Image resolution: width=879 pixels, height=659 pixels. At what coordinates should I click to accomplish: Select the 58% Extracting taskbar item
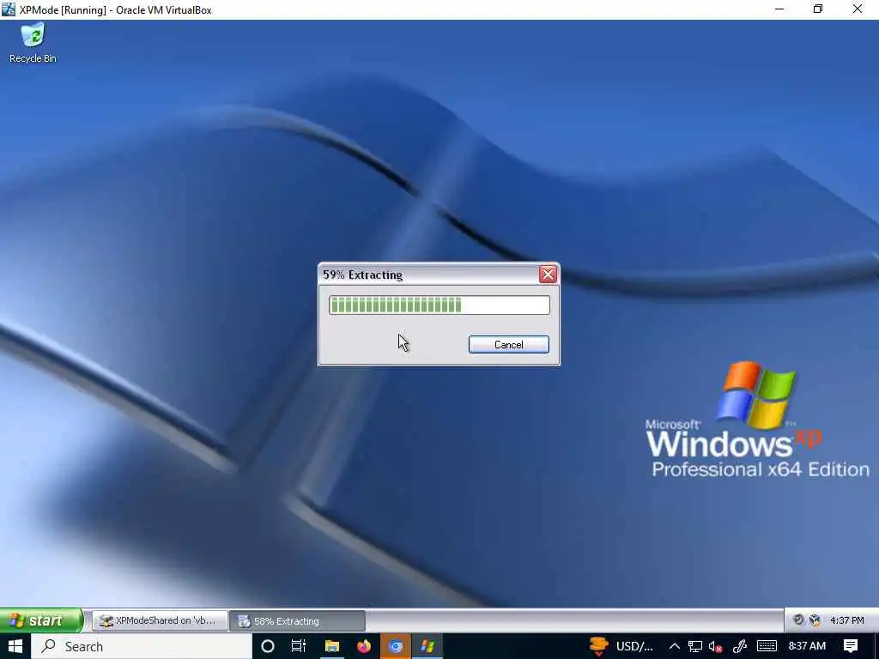pyautogui.click(x=297, y=621)
